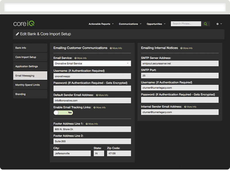Screen dimensions: 230x171
Task: Click the customer communications Password field
Action: coord(92,88)
